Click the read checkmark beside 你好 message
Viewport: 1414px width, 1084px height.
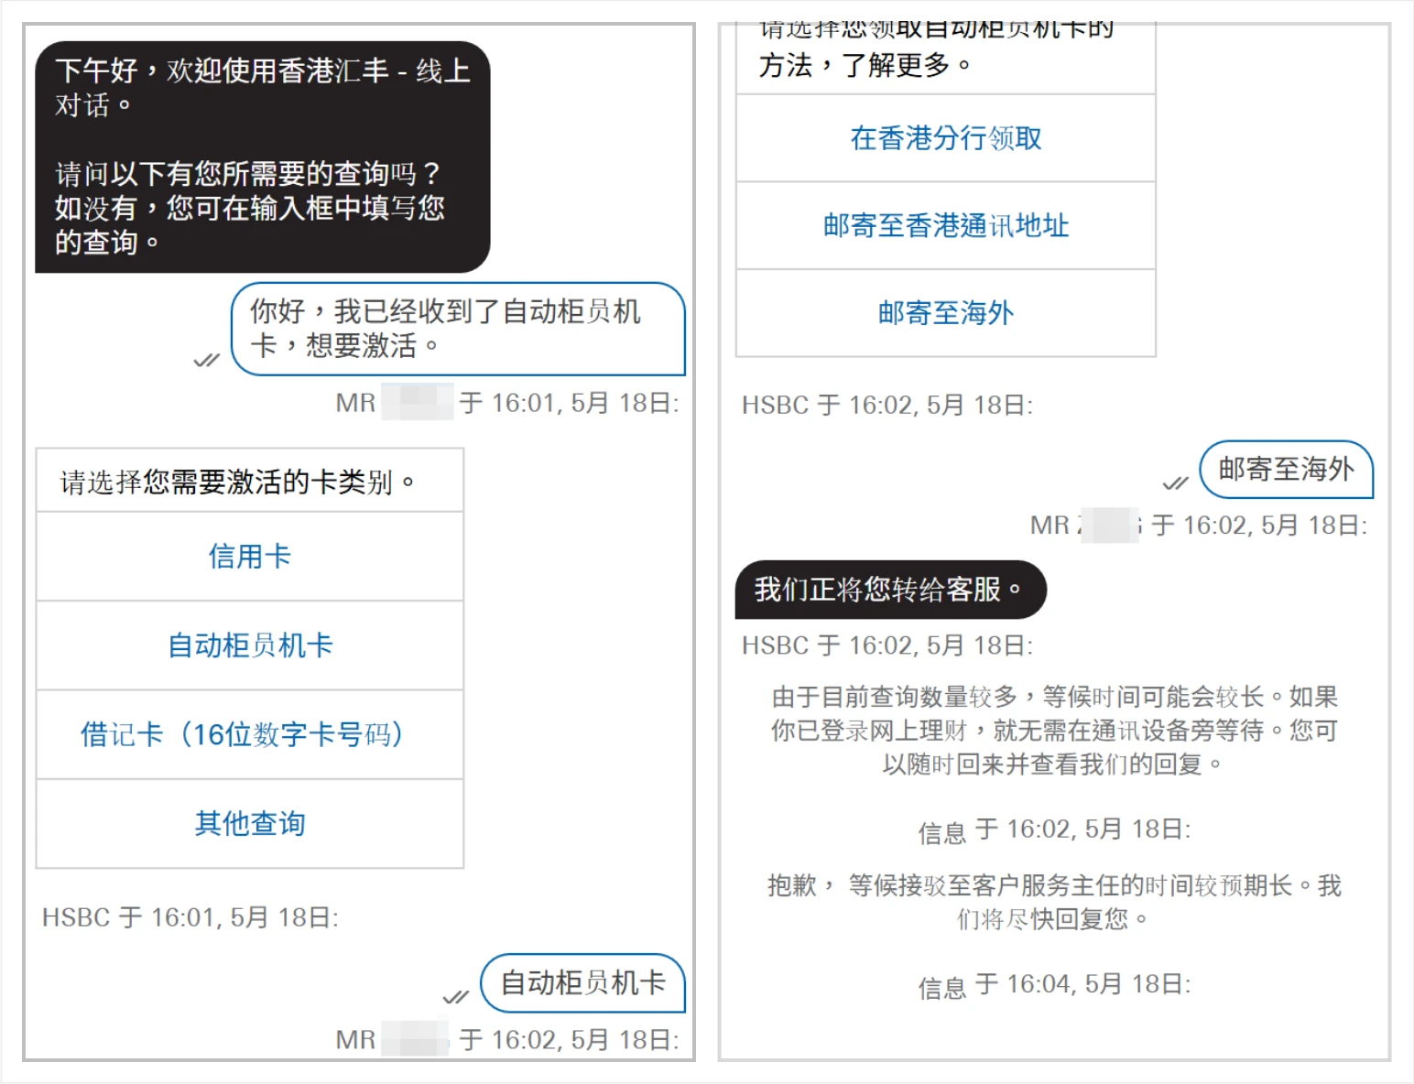[207, 360]
